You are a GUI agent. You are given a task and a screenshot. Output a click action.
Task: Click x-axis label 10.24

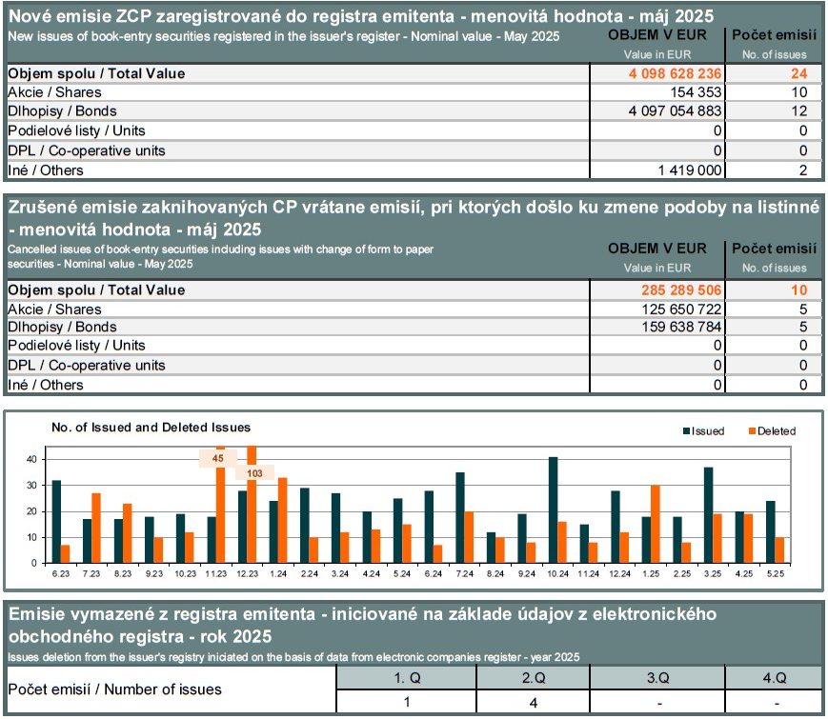tap(557, 574)
